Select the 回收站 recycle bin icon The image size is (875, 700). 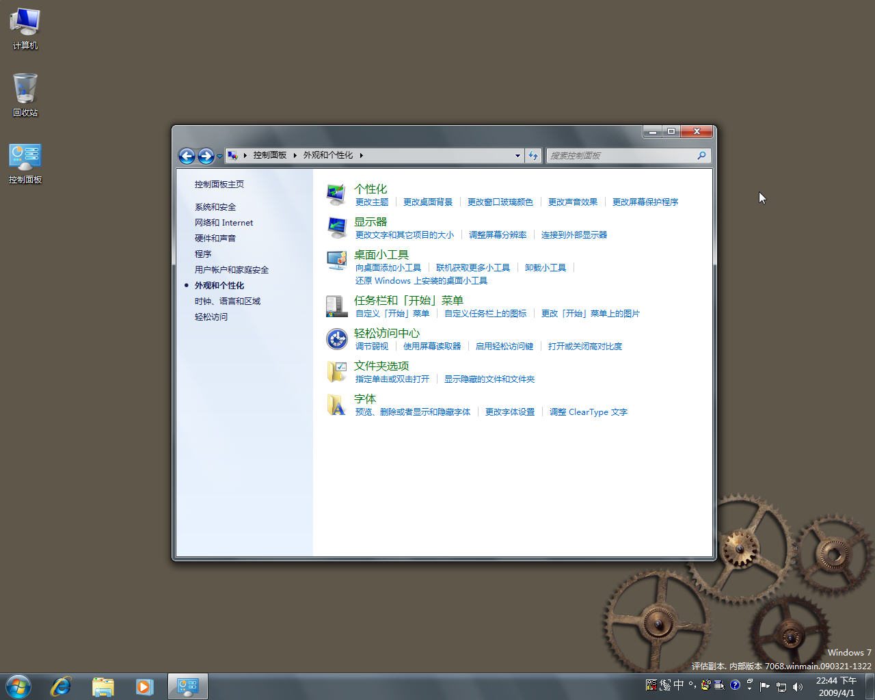(25, 94)
